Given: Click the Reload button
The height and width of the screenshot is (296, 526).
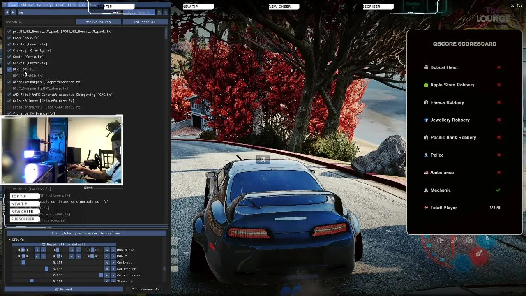Looking at the screenshot, I should click(x=64, y=289).
